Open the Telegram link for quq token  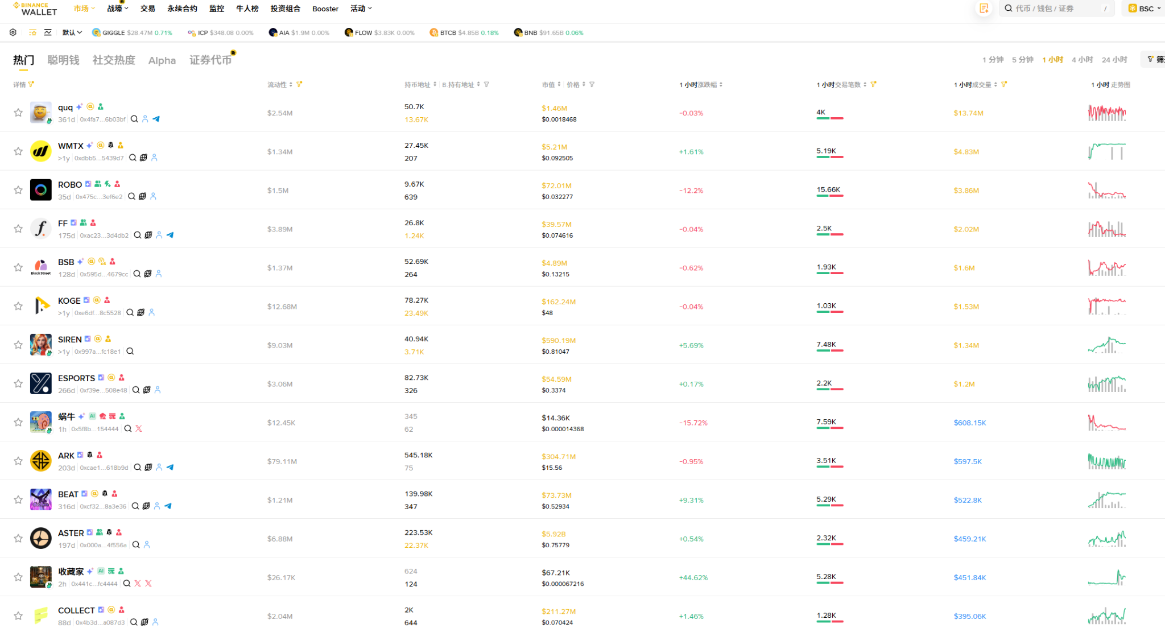point(156,119)
